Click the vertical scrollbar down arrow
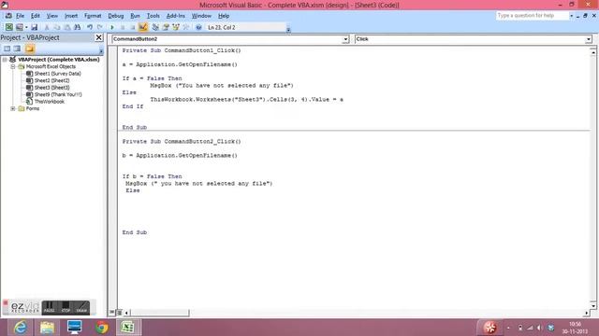 [x=593, y=305]
